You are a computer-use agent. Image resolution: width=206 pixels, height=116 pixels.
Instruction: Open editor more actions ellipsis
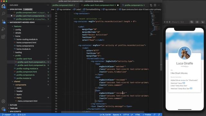coord(159,5)
